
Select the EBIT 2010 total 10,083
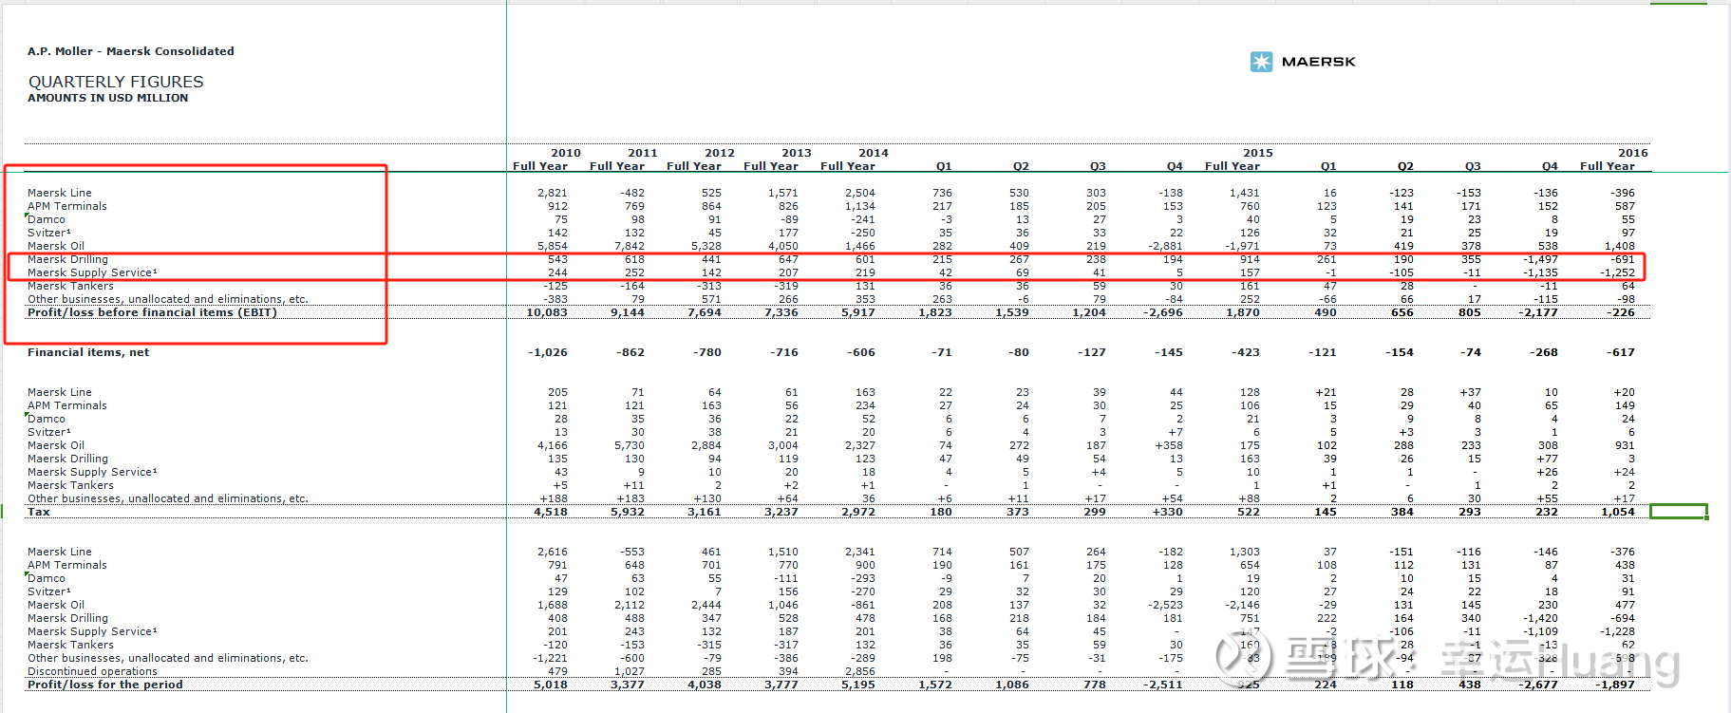[546, 312]
